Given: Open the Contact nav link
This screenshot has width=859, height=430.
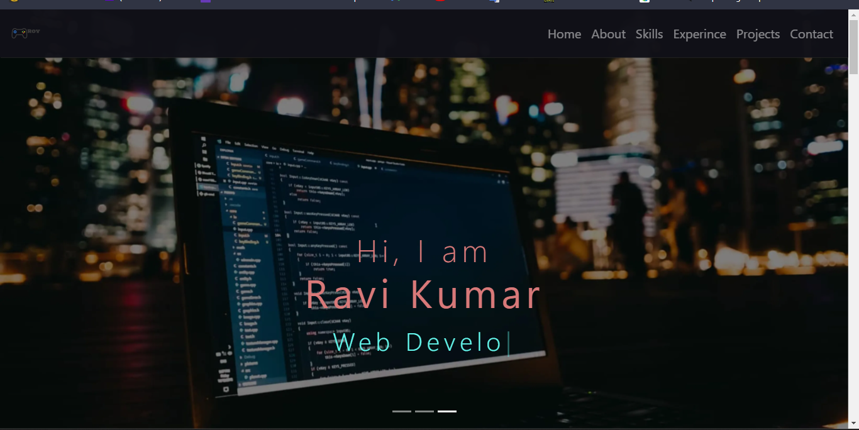Looking at the screenshot, I should pos(811,34).
